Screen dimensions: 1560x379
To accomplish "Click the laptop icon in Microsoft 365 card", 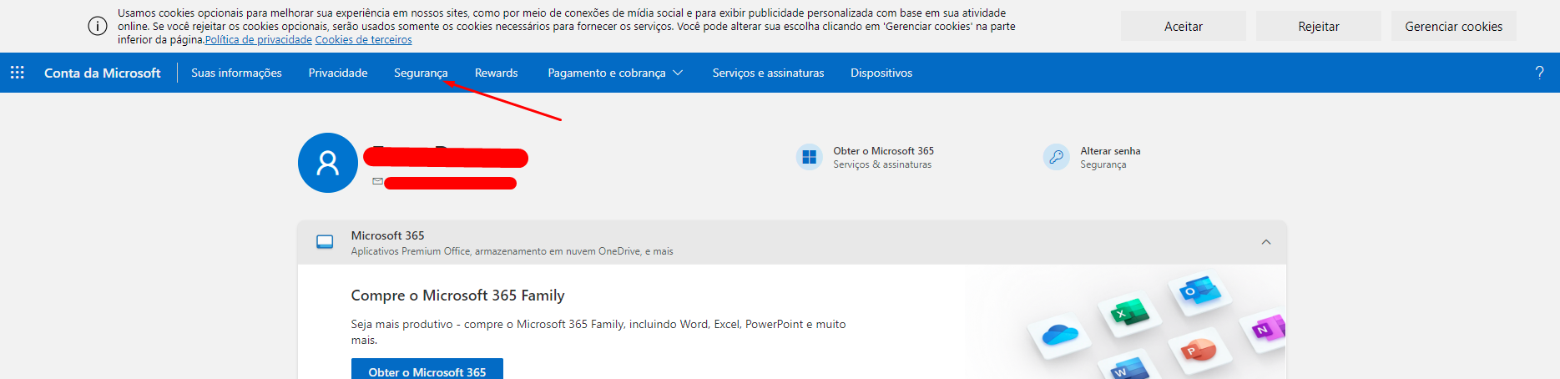I will click(325, 242).
